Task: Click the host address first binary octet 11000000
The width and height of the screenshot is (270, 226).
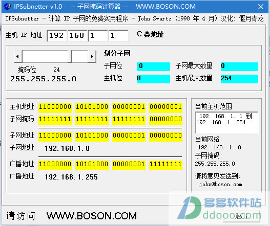Action: point(55,107)
